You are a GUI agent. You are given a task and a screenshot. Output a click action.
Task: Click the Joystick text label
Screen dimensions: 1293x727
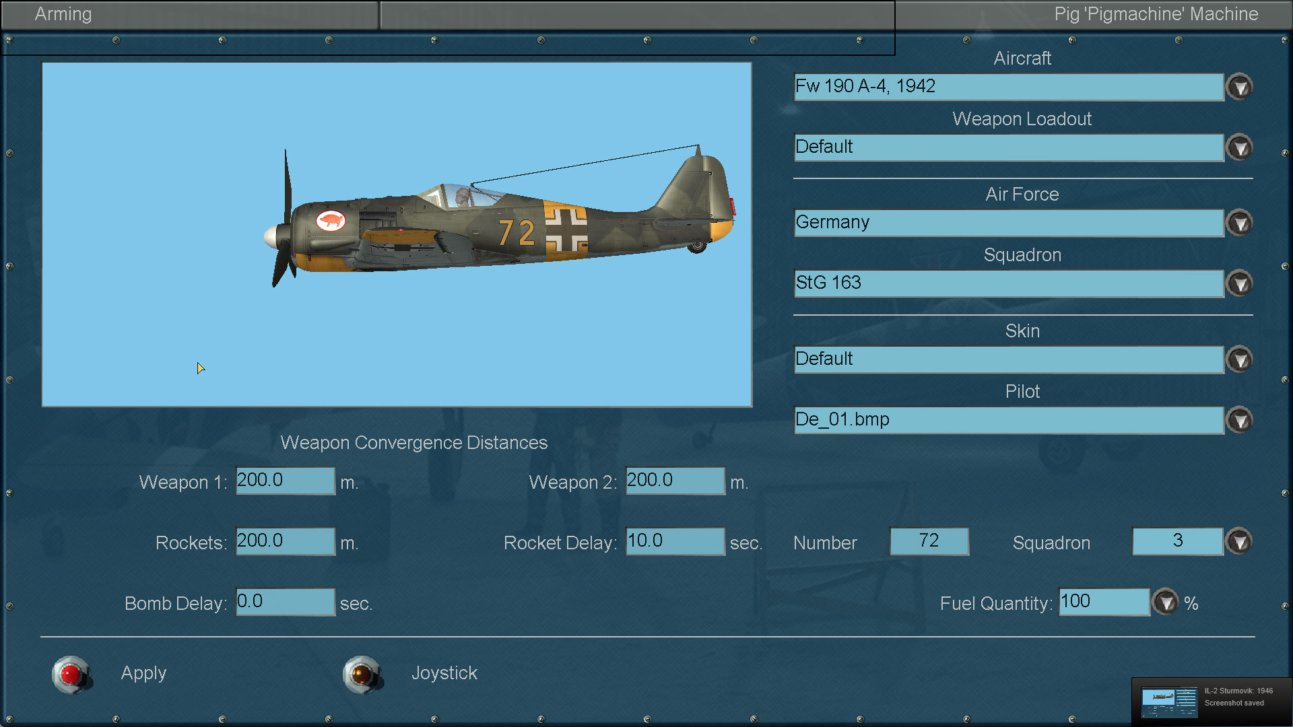click(444, 673)
